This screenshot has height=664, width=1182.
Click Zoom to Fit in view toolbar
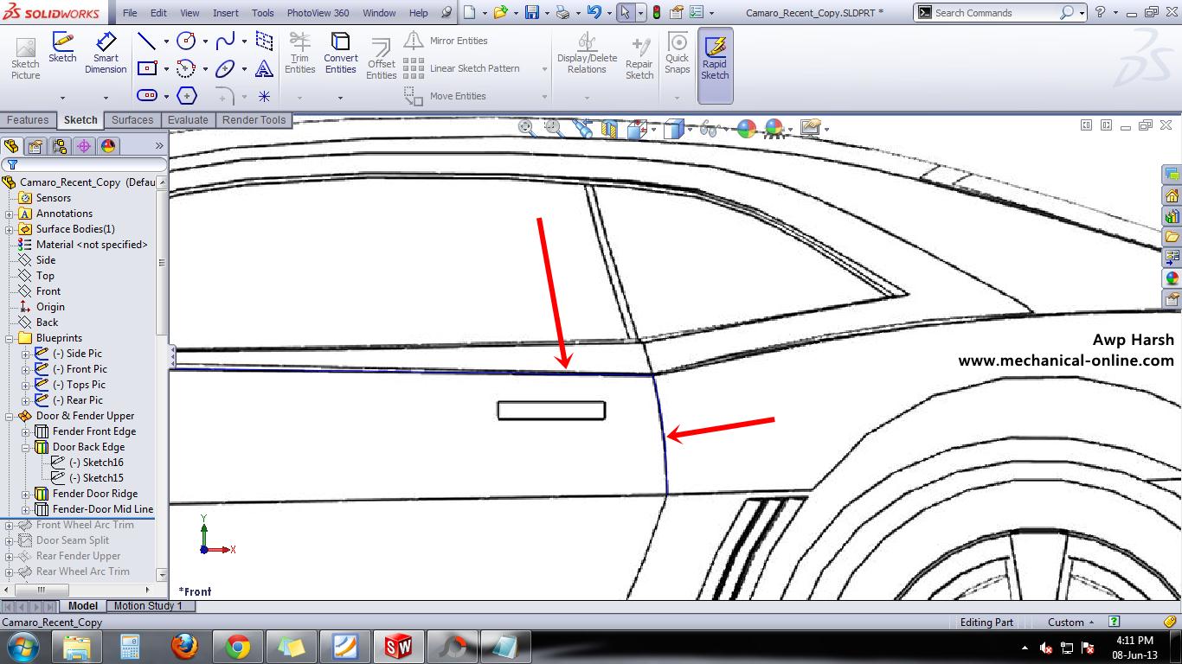(525, 129)
